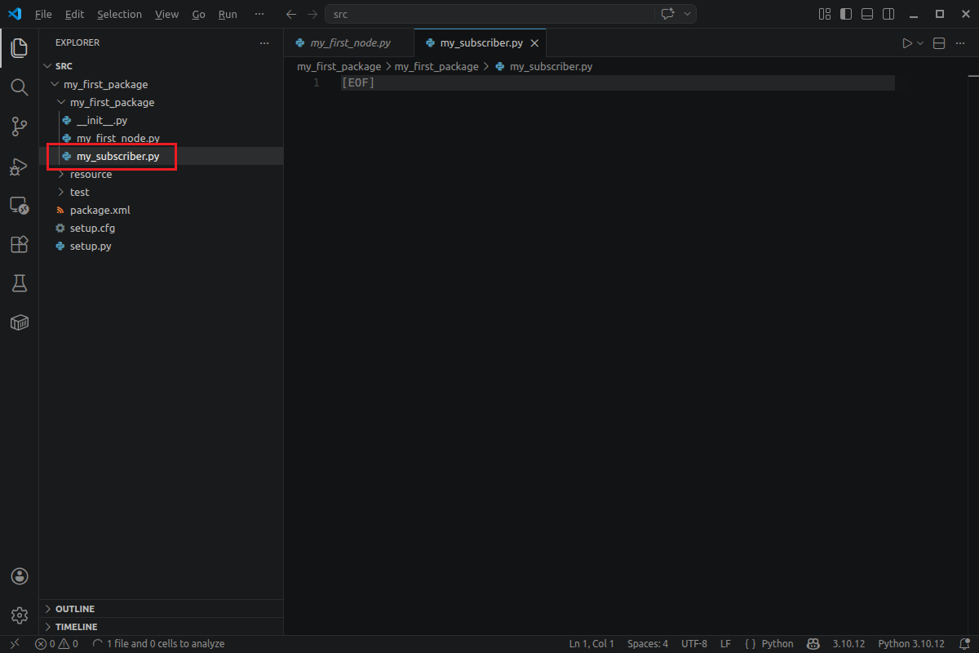Viewport: 979px width, 653px height.
Task: Open Explorer Views and More Actions ellipsis
Action: coord(264,42)
